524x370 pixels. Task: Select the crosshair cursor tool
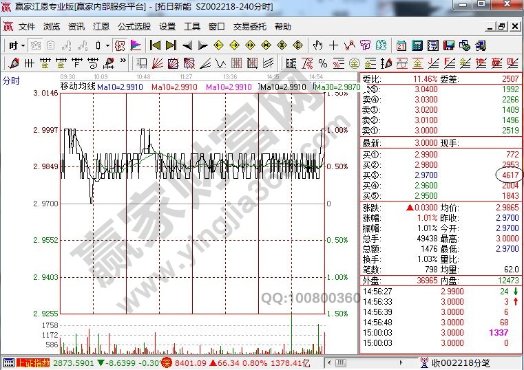[x=333, y=45]
